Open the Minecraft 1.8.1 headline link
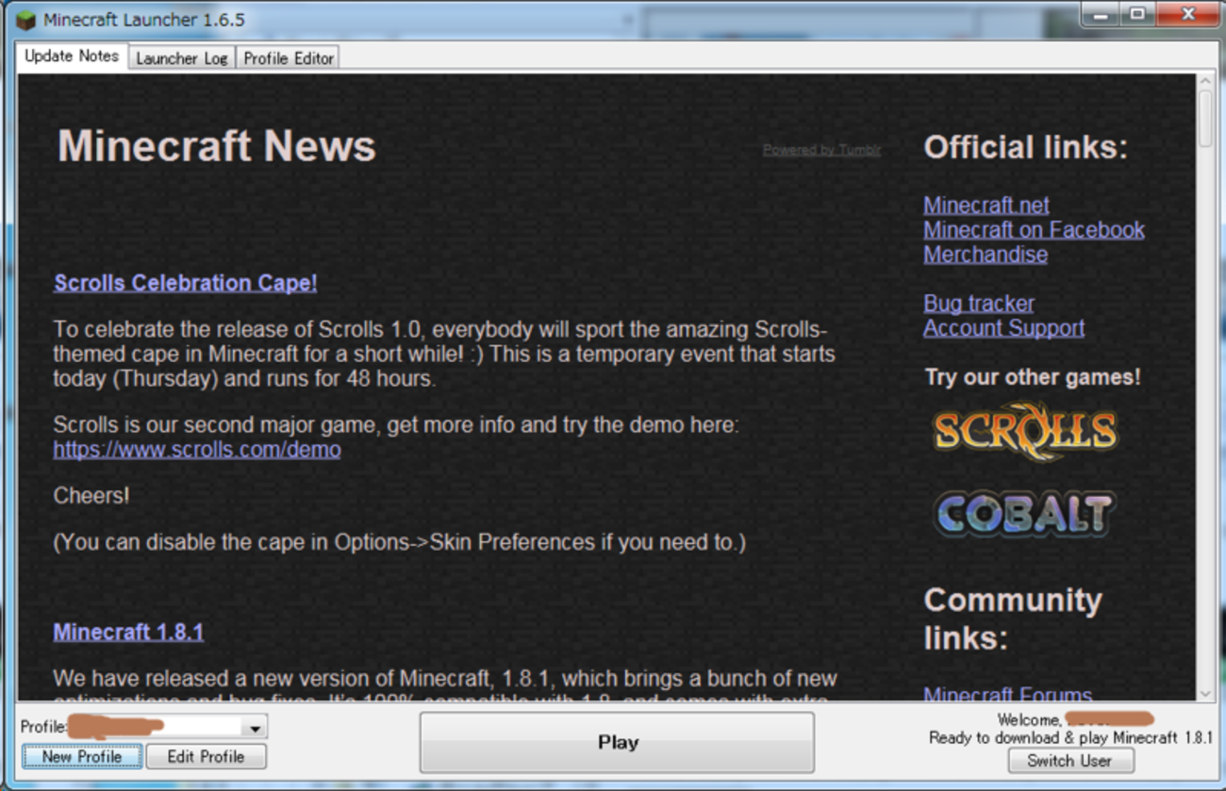Image resolution: width=1226 pixels, height=791 pixels. 128,632
